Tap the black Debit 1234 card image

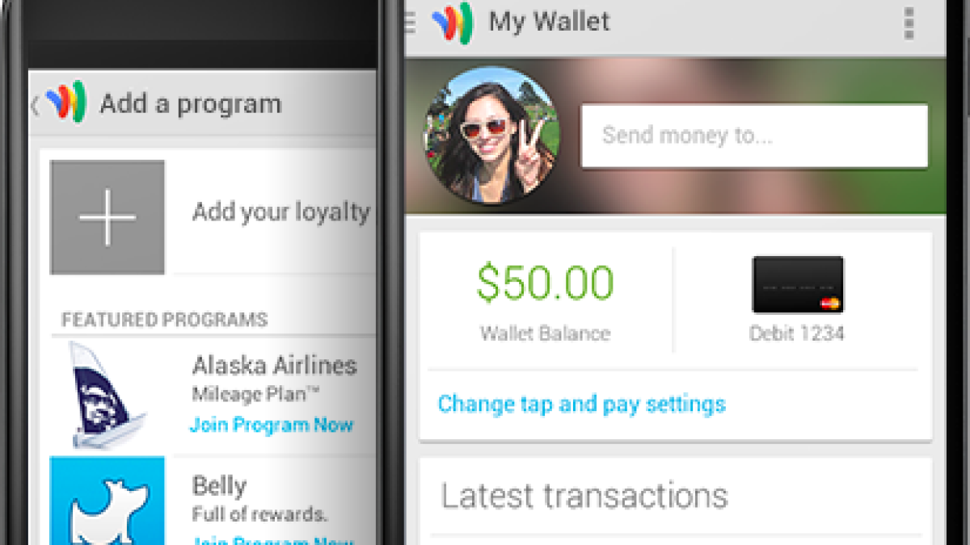(798, 285)
